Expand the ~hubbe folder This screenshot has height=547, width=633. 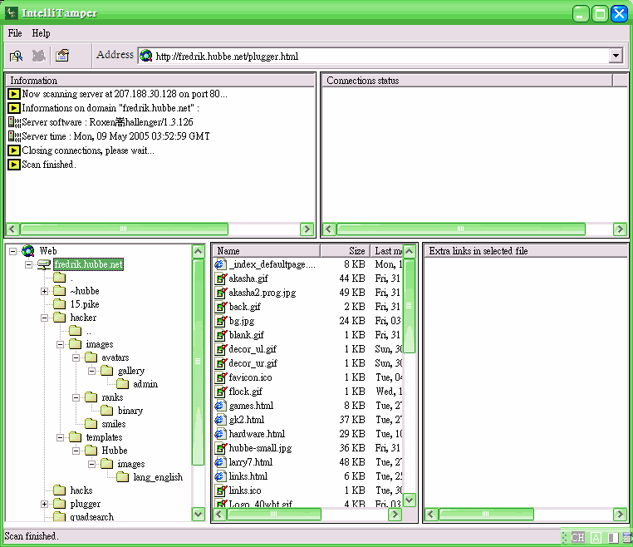44,291
